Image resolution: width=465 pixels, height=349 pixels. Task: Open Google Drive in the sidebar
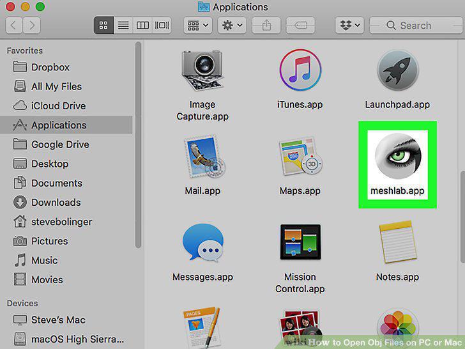pos(66,144)
